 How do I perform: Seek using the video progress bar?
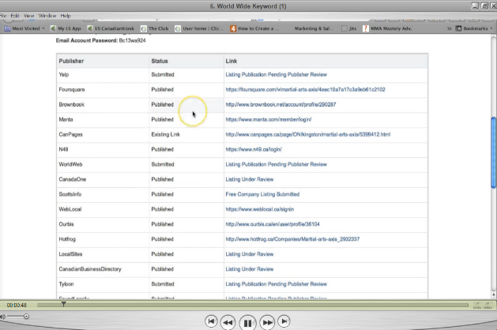(x=253, y=305)
